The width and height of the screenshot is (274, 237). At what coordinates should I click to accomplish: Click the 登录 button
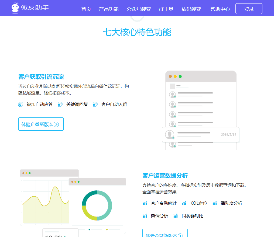(249, 8)
